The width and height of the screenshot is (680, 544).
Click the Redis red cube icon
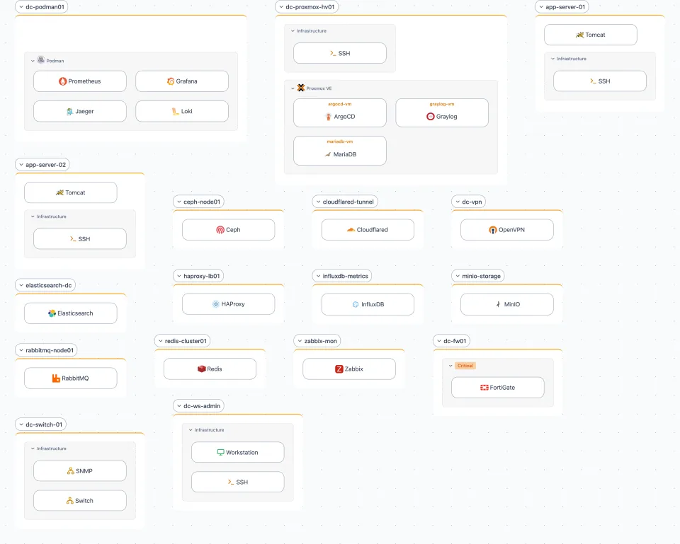tap(202, 369)
